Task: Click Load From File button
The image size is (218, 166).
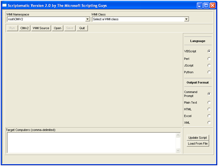Action: pos(198,144)
